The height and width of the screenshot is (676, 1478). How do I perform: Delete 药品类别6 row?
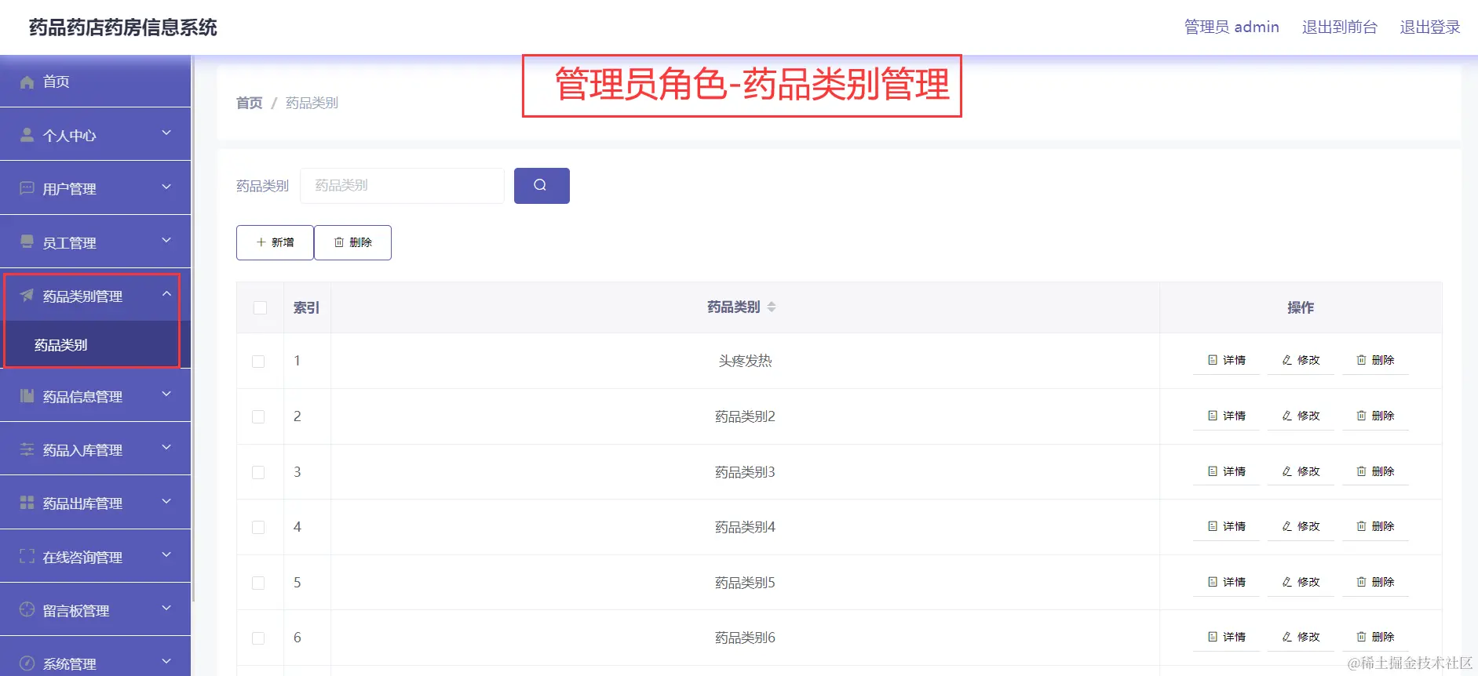click(x=1375, y=637)
